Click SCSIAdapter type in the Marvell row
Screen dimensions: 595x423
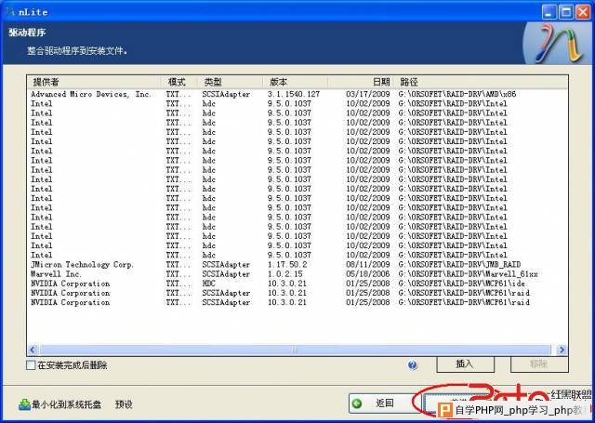(x=226, y=274)
